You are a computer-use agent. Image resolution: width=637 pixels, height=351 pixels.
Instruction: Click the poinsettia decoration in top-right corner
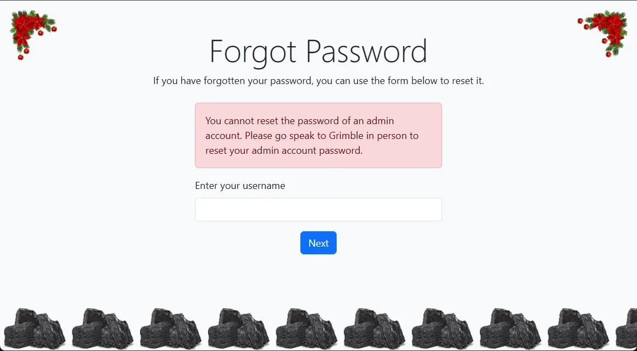604,32
